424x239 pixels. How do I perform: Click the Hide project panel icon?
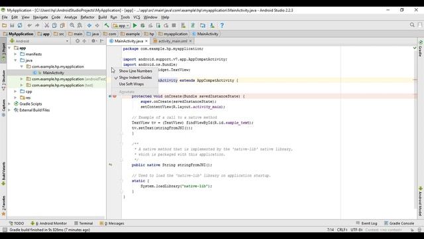coord(101,41)
